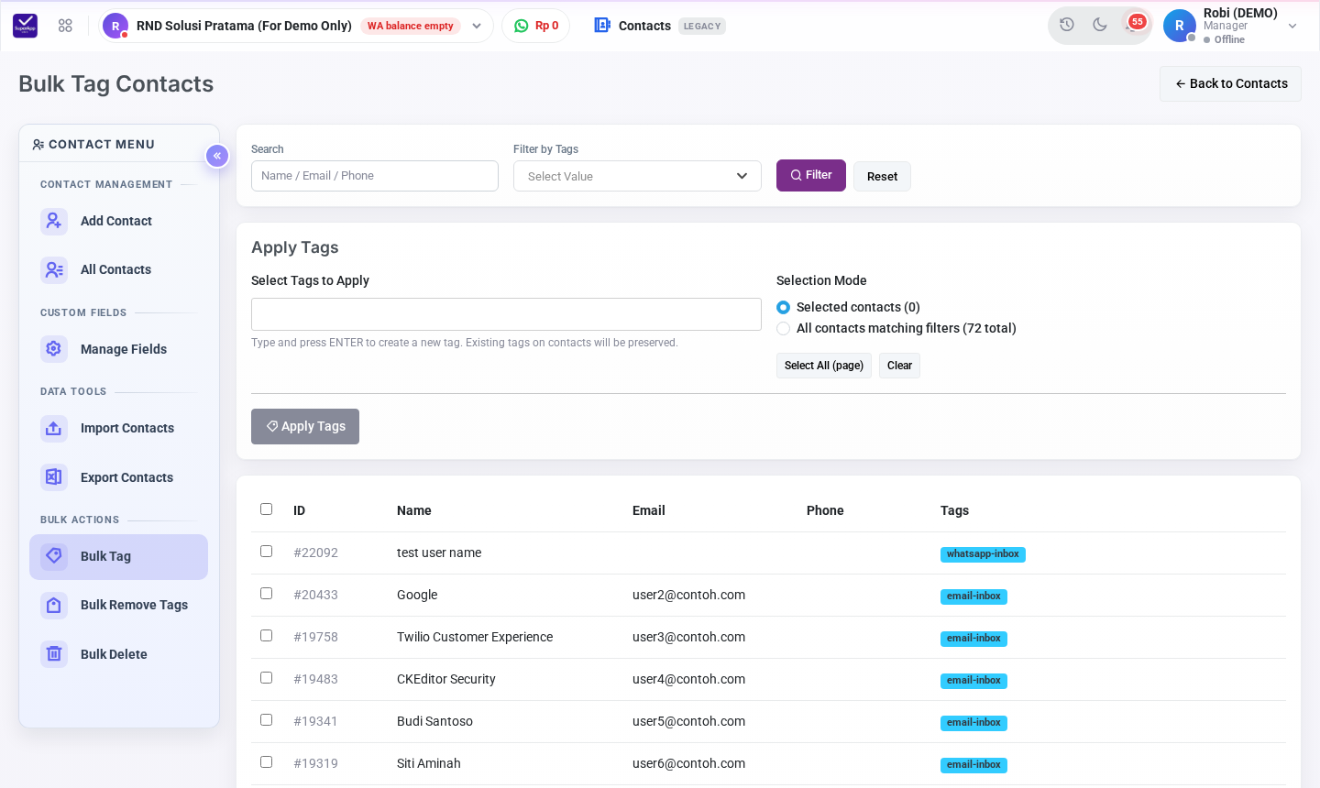Click Select All (page) button
This screenshot has width=1320, height=788.
click(824, 366)
